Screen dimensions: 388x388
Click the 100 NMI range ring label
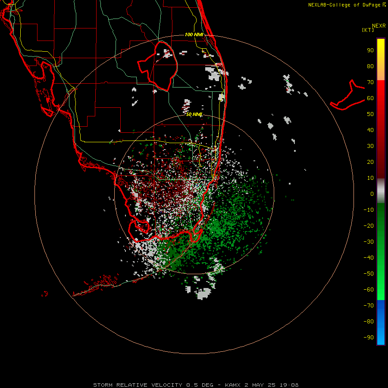coord(194,34)
